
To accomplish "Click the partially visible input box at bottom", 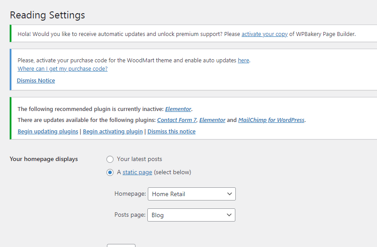I will pos(121,245).
